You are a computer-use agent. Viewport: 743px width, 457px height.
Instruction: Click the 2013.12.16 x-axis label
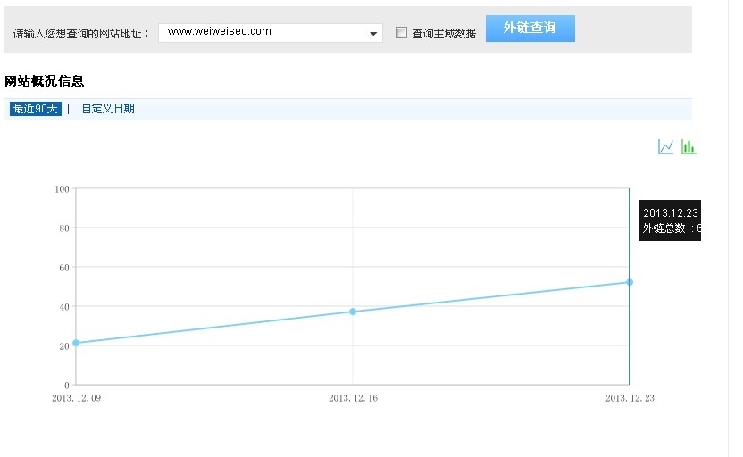(353, 398)
